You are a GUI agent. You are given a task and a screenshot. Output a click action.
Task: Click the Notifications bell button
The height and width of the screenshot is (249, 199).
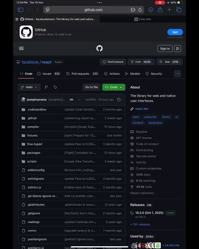point(113,62)
